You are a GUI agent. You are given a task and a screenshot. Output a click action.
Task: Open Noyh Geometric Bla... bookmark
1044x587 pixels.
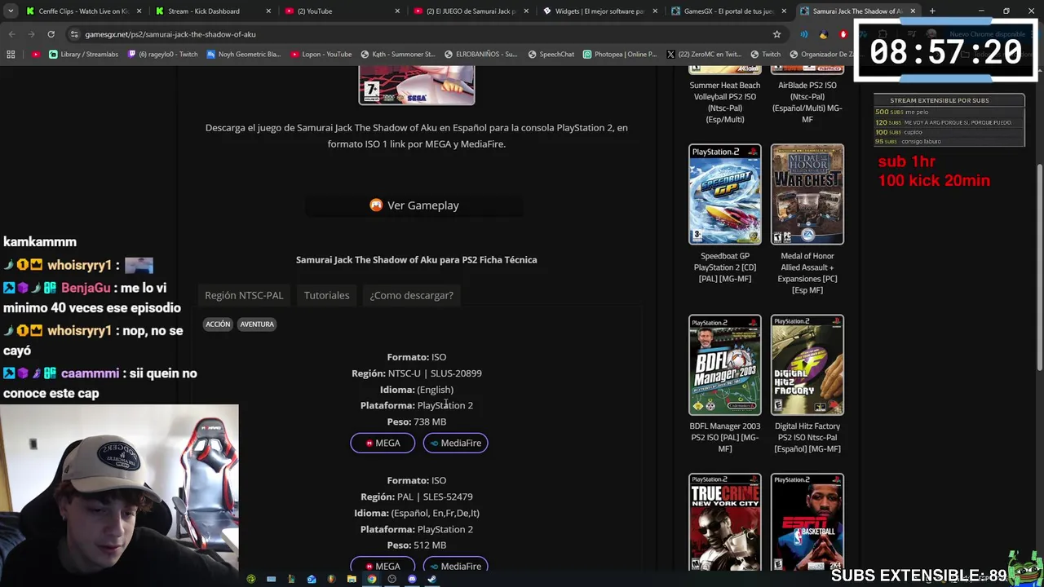coord(243,54)
